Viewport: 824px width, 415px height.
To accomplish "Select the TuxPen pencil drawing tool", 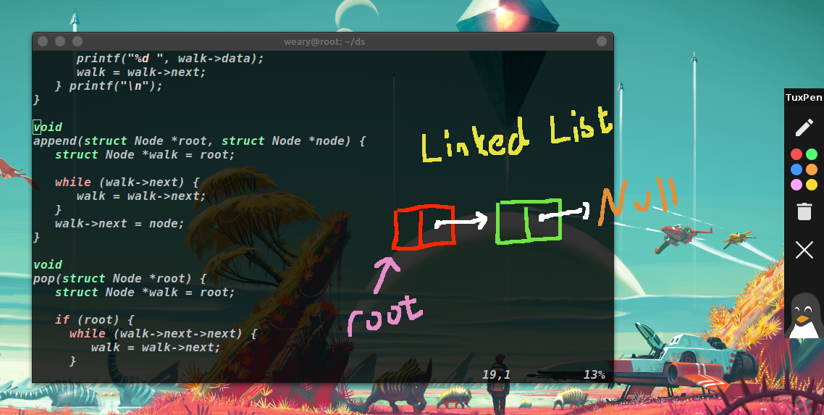I will (804, 127).
